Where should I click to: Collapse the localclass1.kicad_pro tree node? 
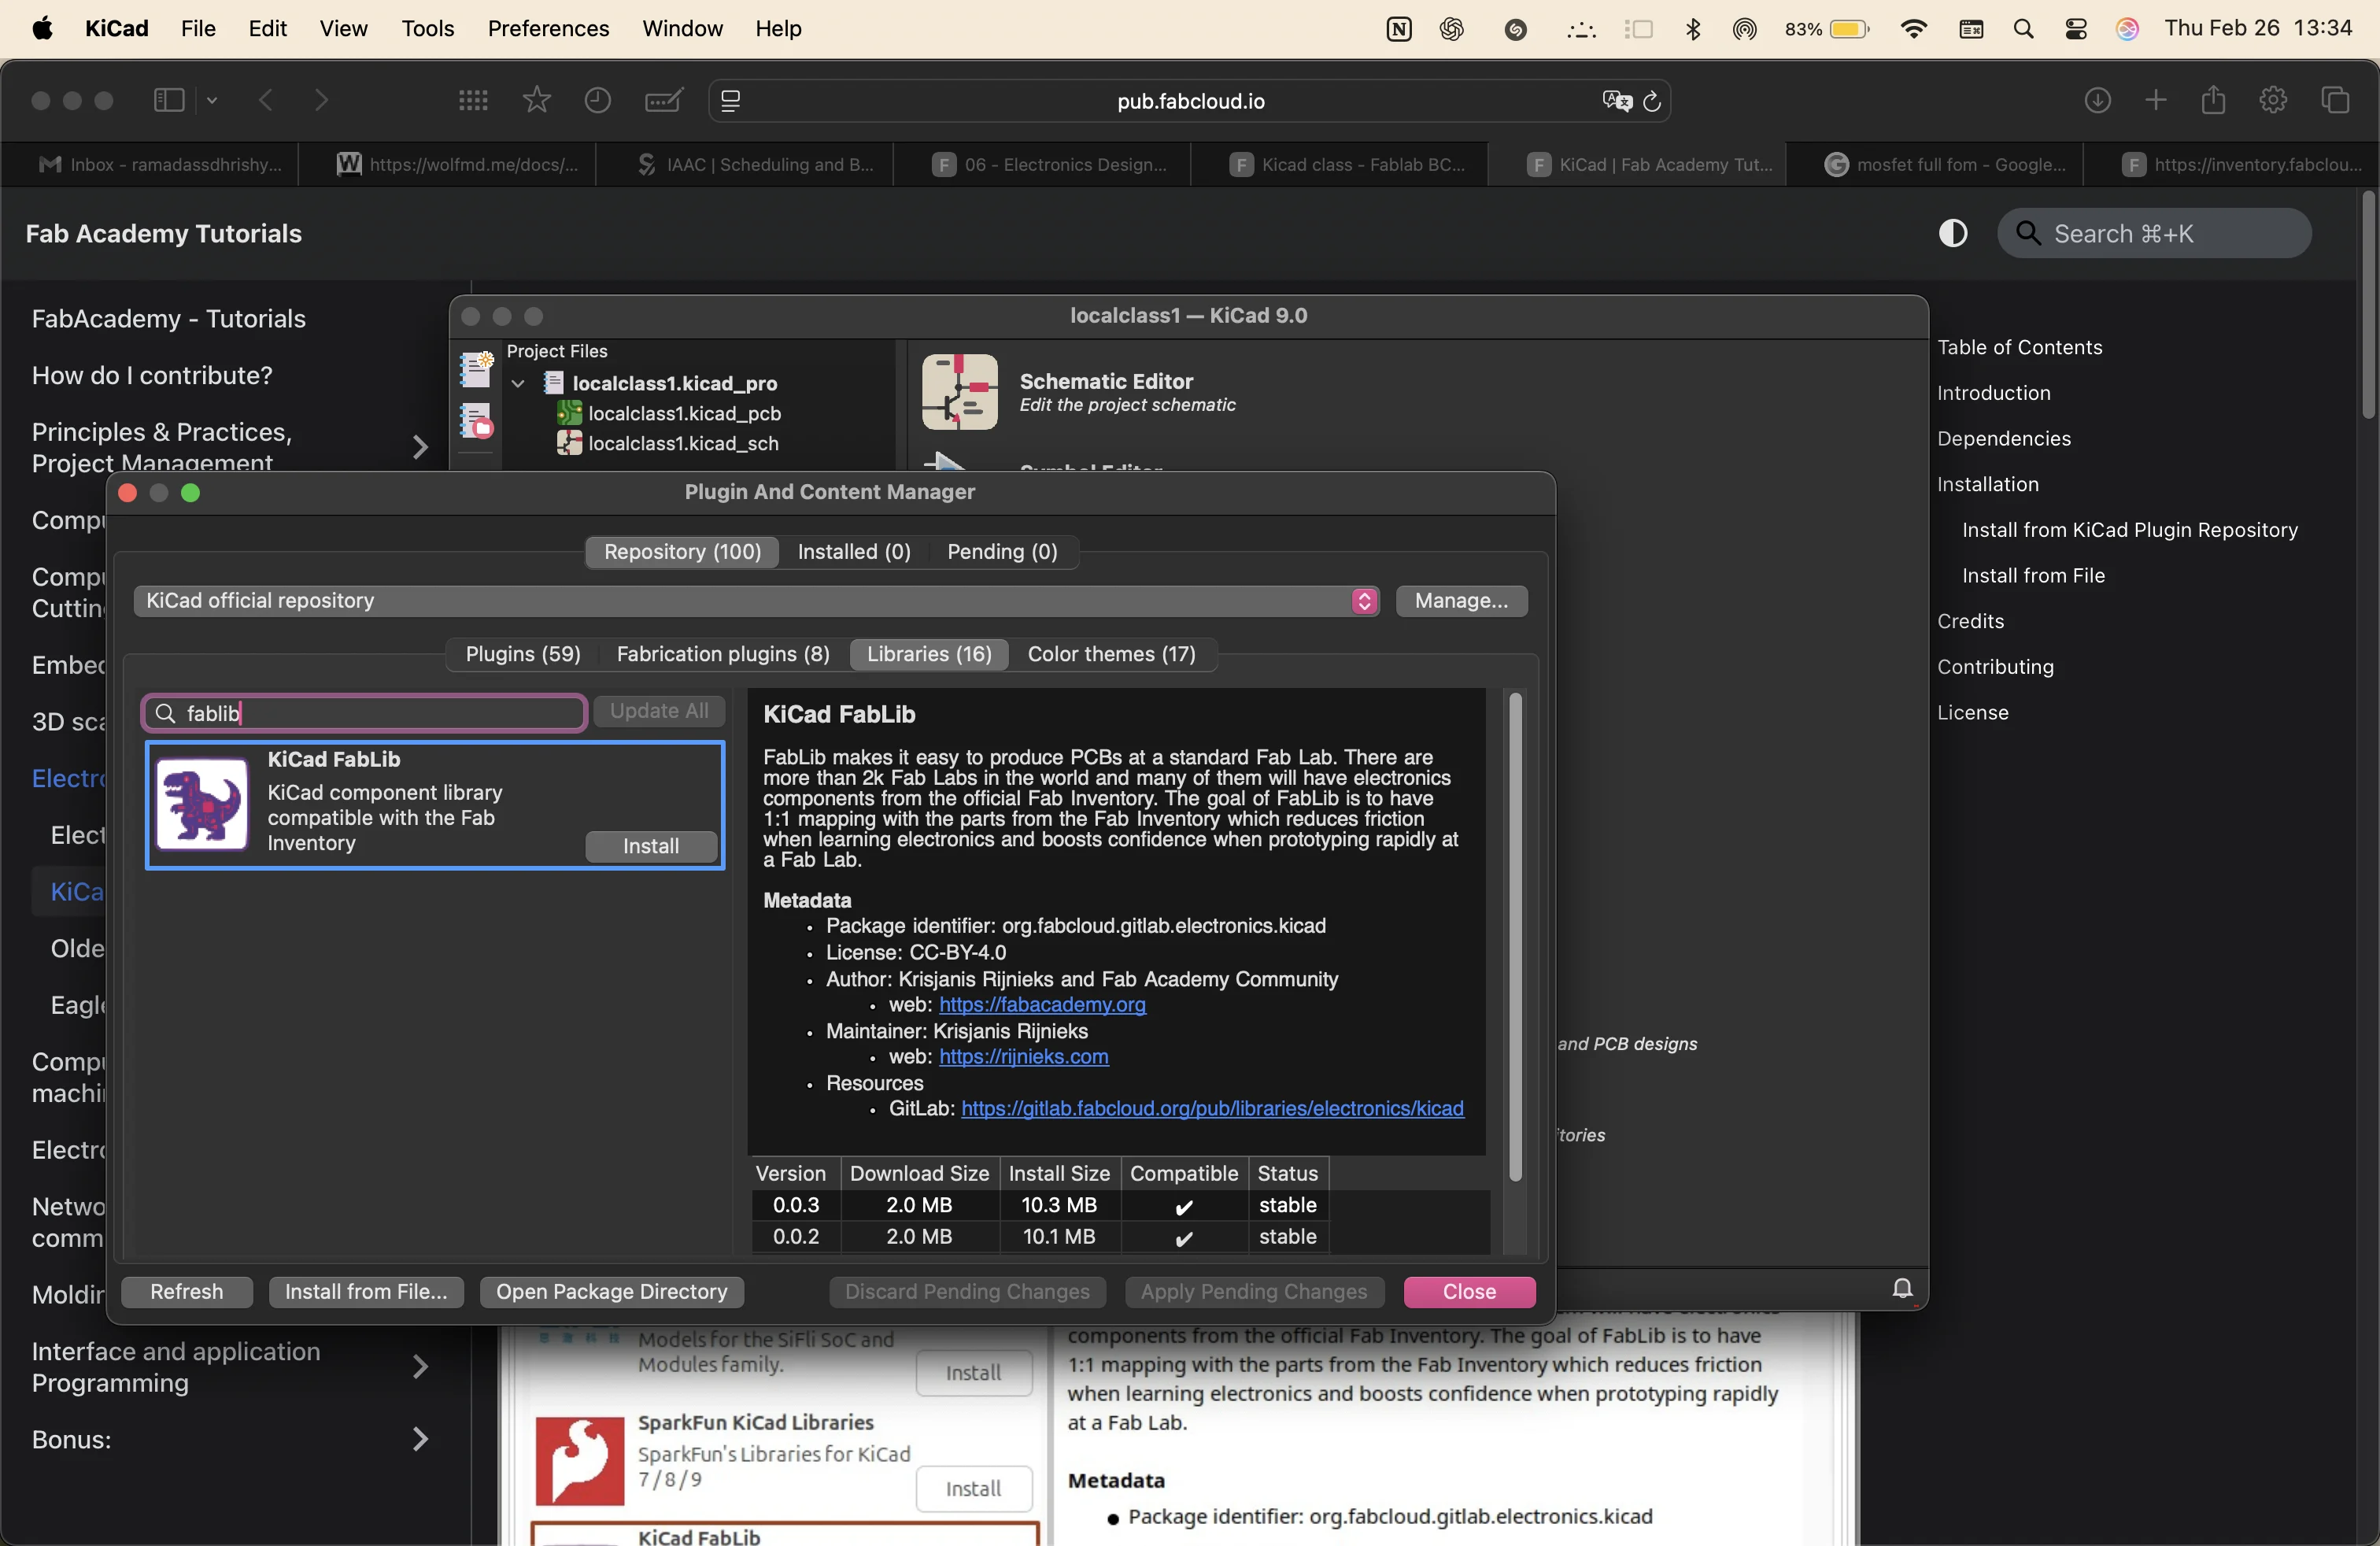[x=518, y=384]
